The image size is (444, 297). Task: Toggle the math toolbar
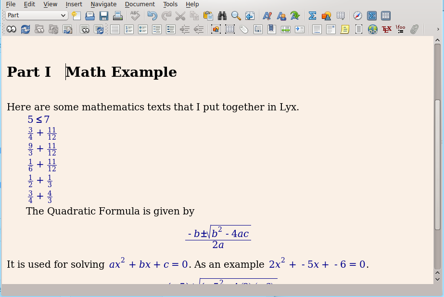point(371,15)
